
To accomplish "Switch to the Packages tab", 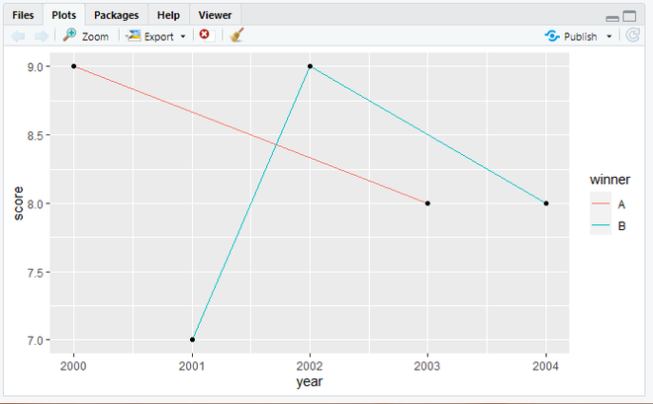I will [116, 16].
